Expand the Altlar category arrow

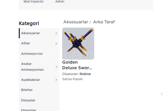click(56, 44)
